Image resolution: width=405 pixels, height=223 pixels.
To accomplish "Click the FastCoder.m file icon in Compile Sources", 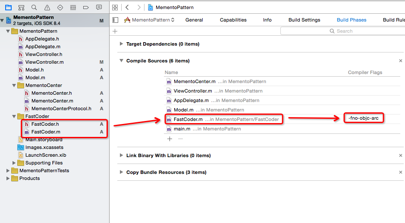I will 169,120.
